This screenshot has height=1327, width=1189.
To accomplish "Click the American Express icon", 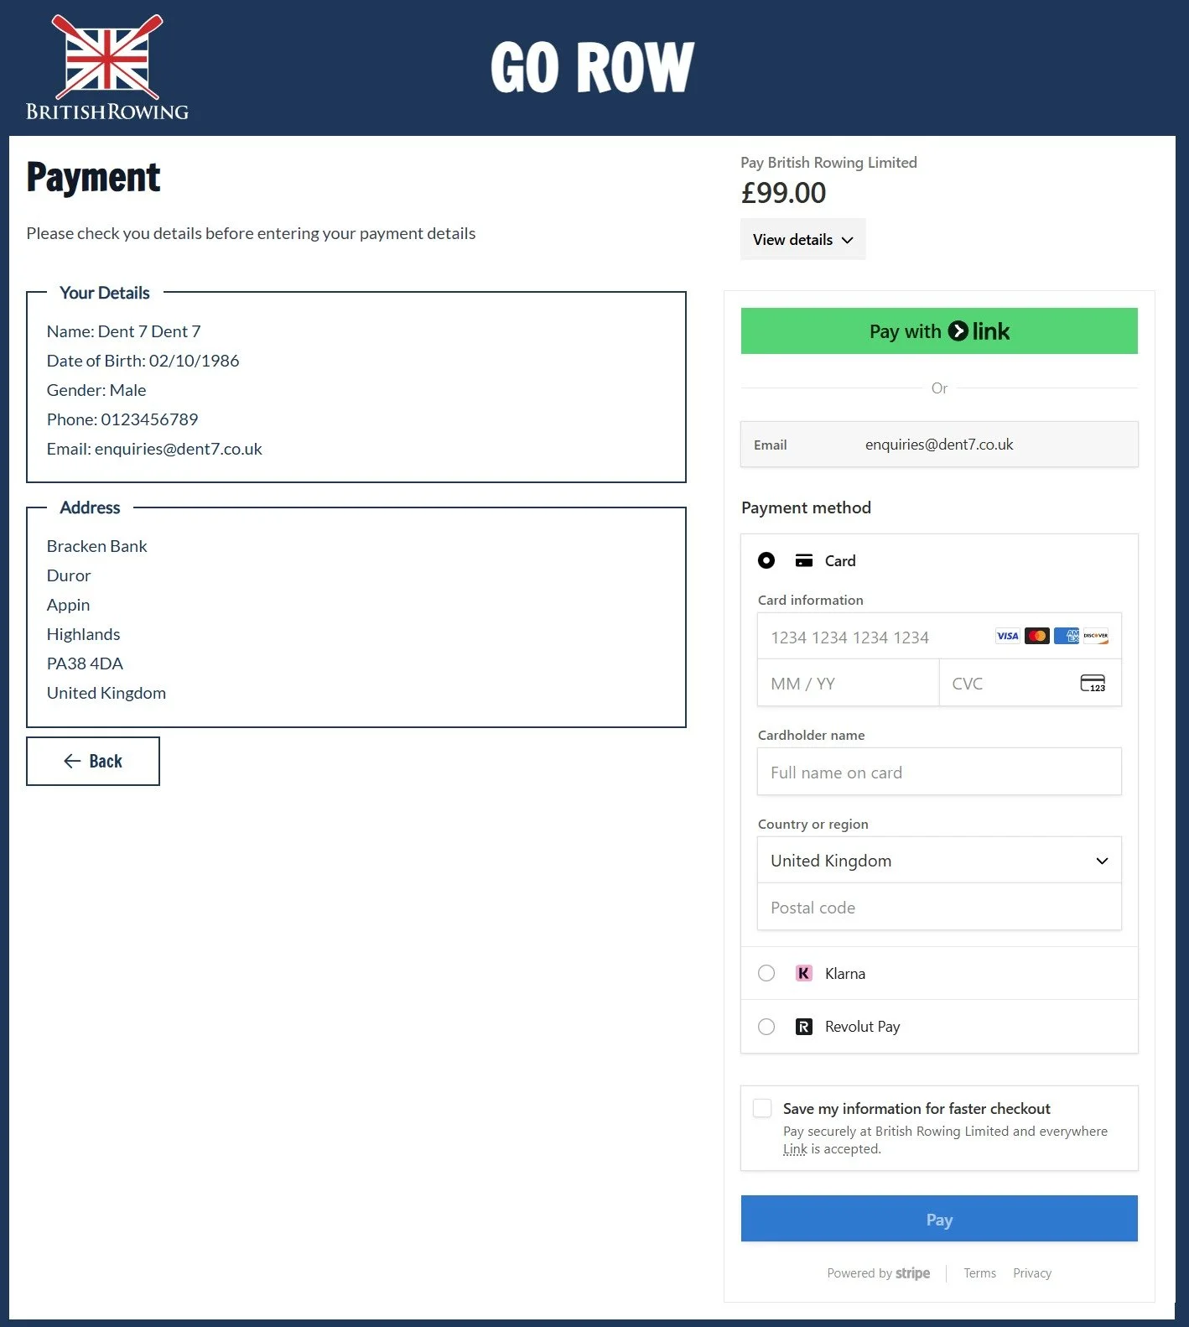I will click(x=1066, y=635).
